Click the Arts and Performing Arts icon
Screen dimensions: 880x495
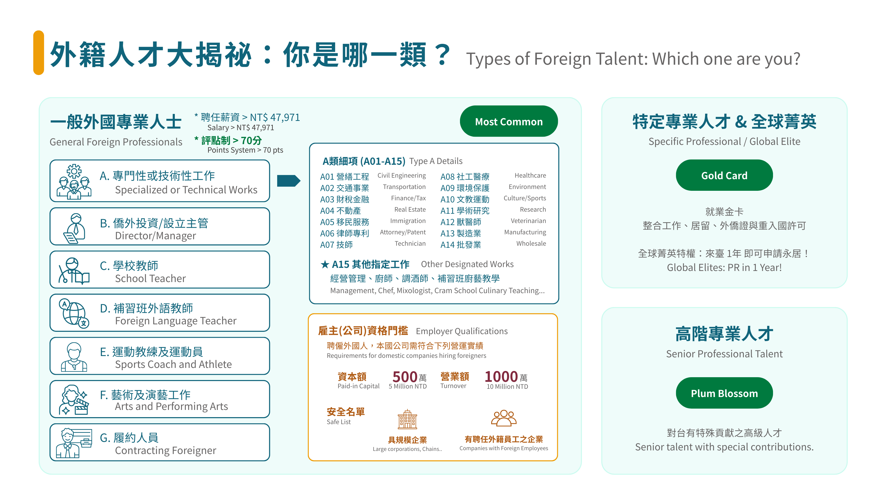click(x=74, y=400)
